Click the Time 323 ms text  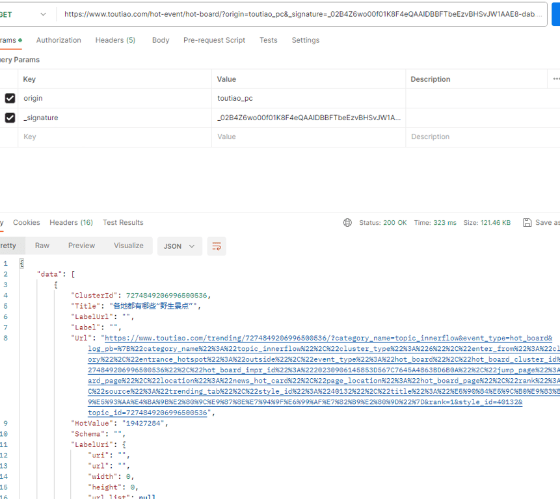pyautogui.click(x=435, y=223)
